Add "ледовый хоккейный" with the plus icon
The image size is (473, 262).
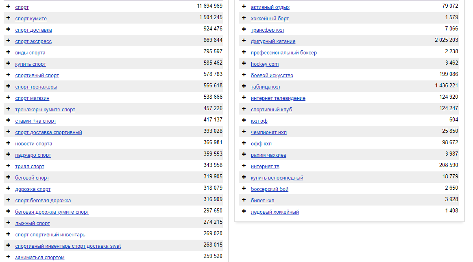pos(244,212)
